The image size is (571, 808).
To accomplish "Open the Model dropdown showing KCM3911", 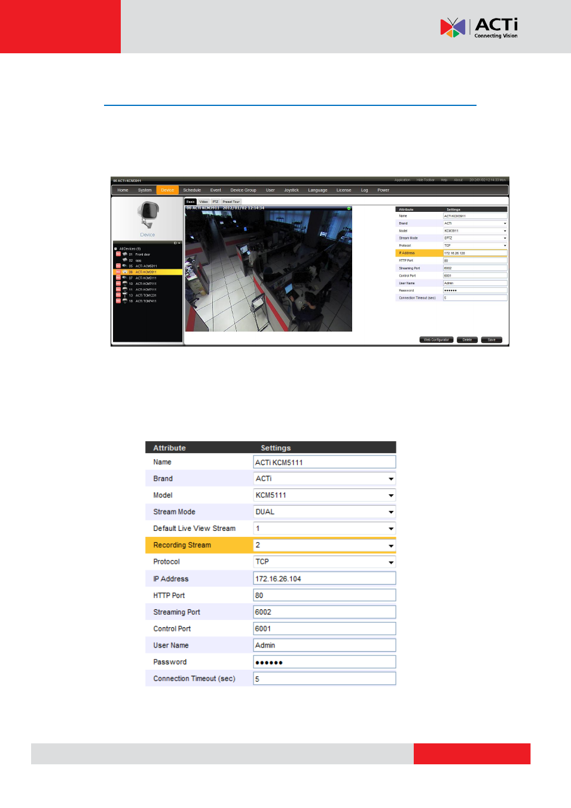I will click(475, 231).
